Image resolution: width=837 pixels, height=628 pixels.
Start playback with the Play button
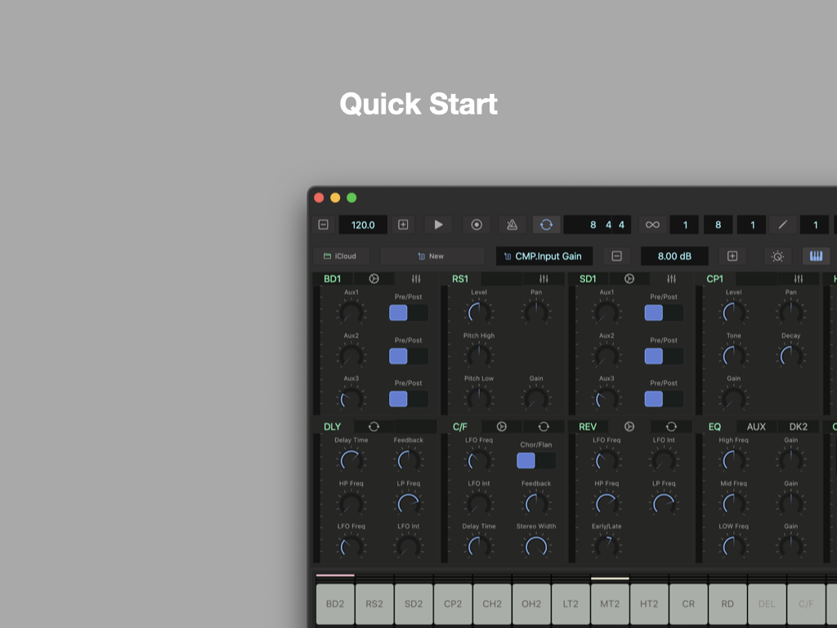tap(438, 225)
